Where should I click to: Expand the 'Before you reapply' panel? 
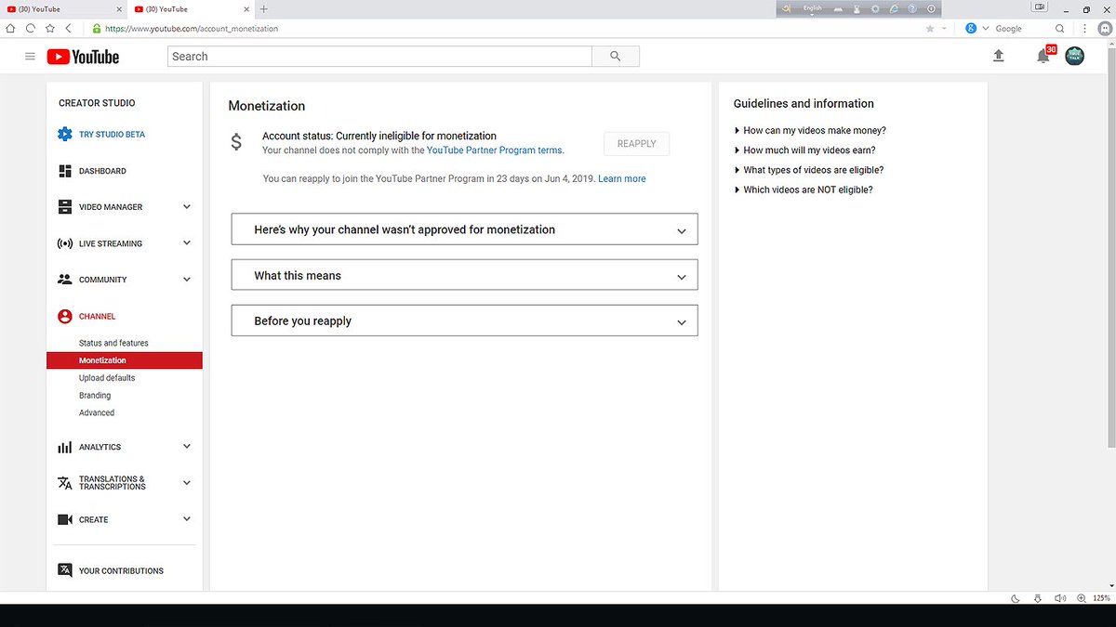tap(464, 320)
